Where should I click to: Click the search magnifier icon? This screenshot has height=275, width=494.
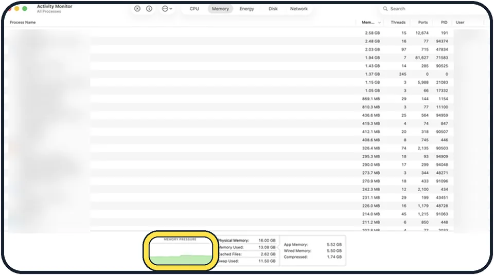pos(385,9)
